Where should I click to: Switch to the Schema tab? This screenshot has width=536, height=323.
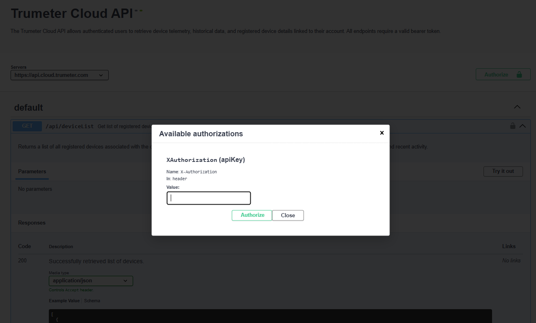coord(92,301)
